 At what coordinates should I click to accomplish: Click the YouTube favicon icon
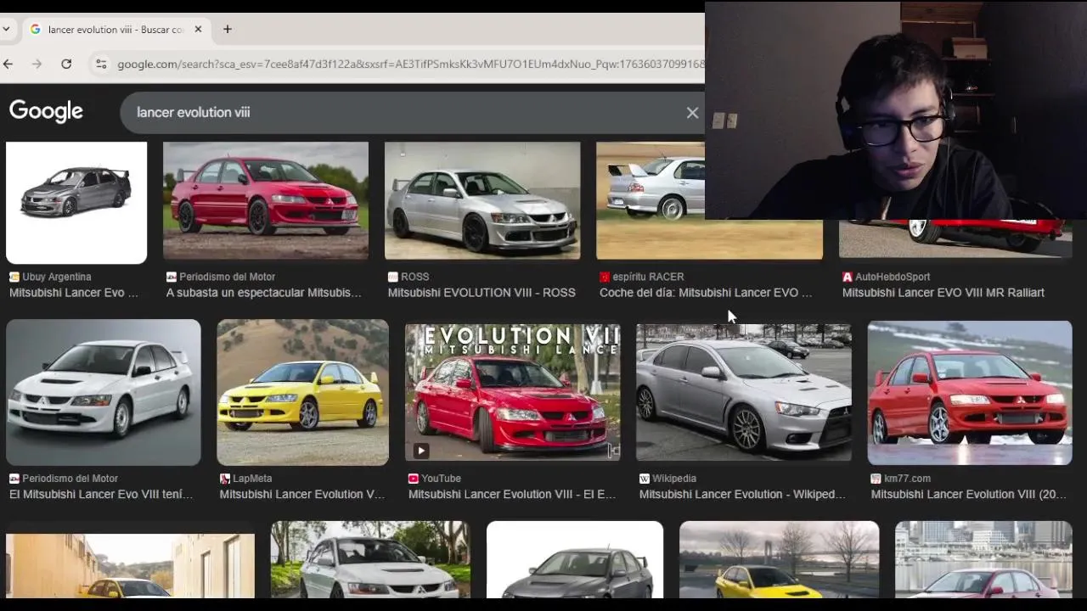point(414,479)
